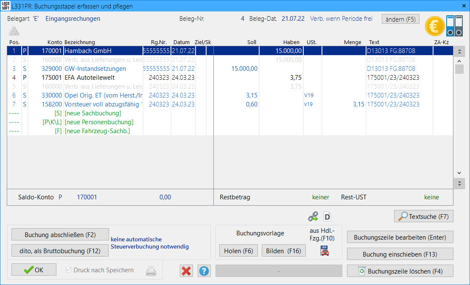Image resolution: width=470 pixels, height=285 pixels.
Task: Click the printer icon
Action: [x=151, y=271]
